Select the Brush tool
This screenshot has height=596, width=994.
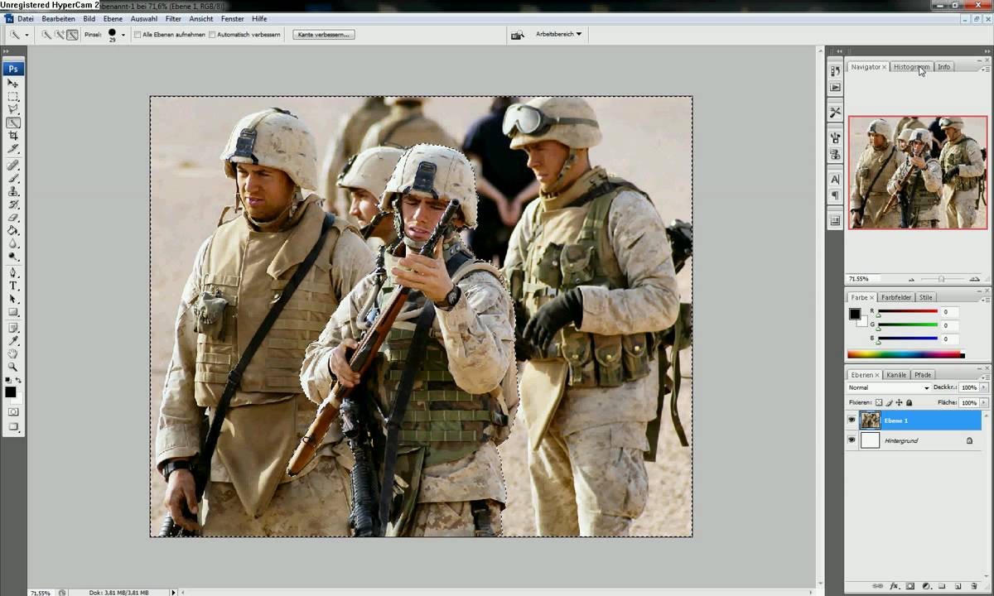coord(13,178)
